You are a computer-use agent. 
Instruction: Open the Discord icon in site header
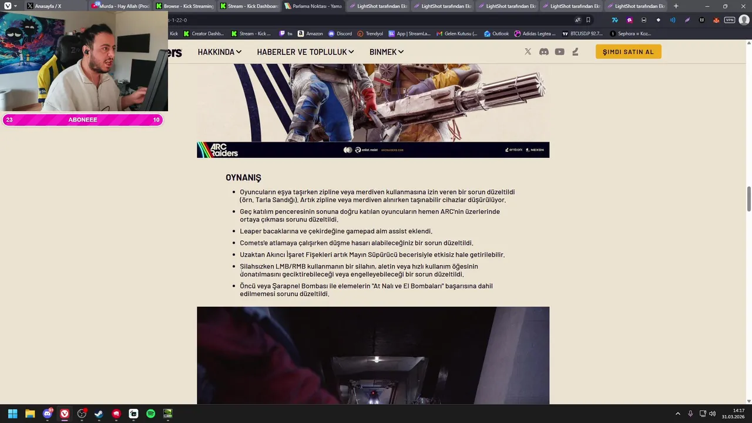[x=544, y=52]
